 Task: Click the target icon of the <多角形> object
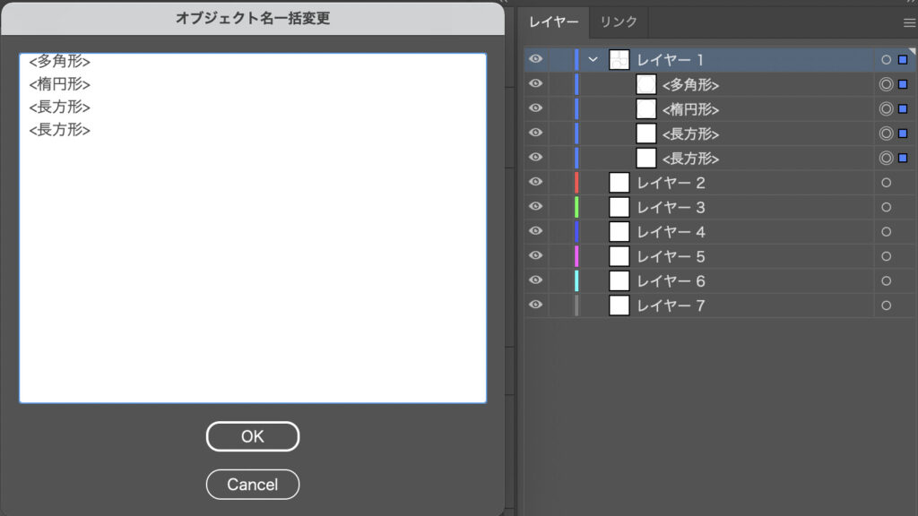click(886, 84)
